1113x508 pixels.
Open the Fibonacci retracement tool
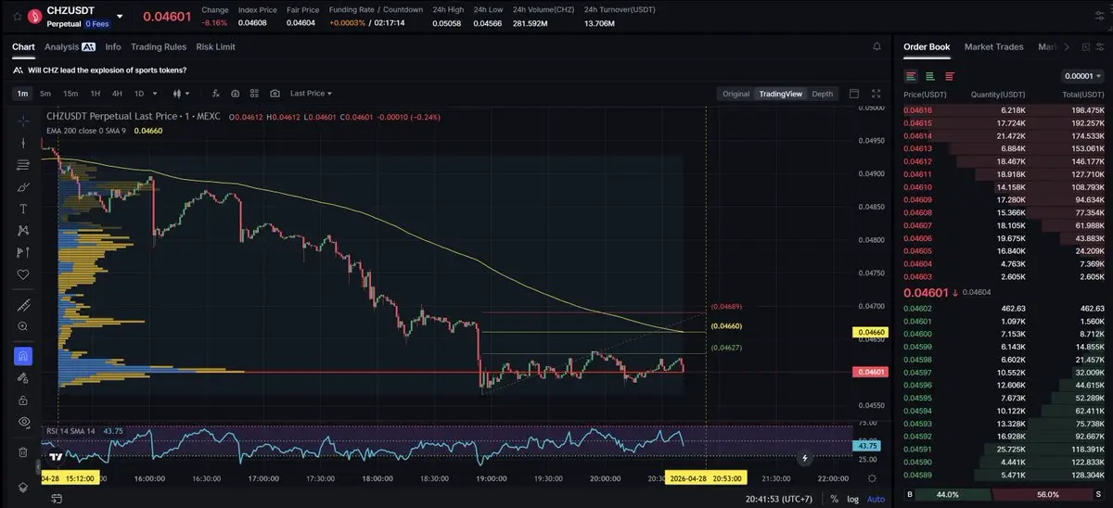point(23,165)
